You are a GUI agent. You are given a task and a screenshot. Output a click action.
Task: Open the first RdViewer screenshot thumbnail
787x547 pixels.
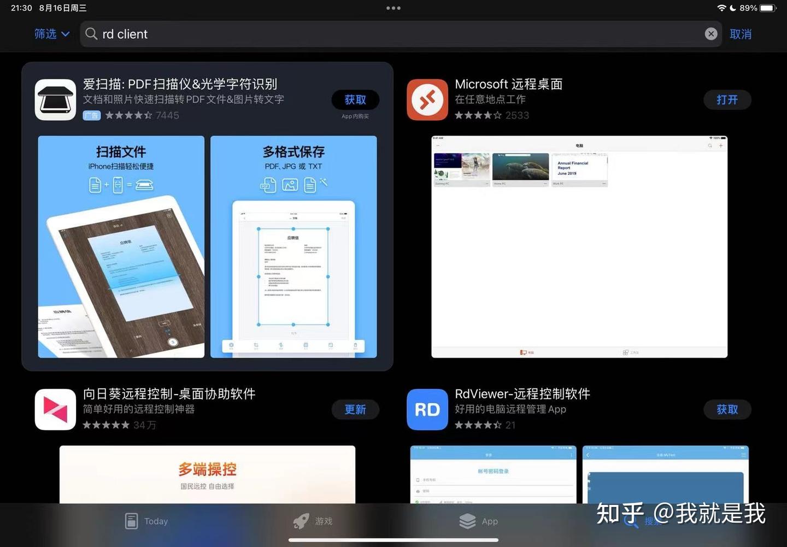pyautogui.click(x=493, y=475)
